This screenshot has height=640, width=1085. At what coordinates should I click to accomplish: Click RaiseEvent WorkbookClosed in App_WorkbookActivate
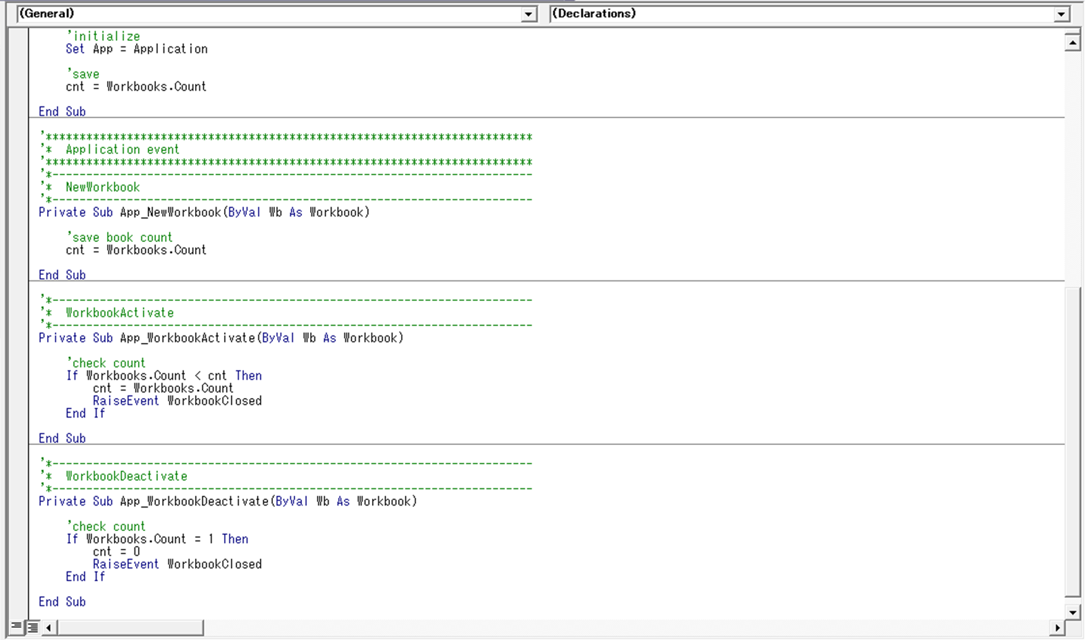(x=178, y=401)
